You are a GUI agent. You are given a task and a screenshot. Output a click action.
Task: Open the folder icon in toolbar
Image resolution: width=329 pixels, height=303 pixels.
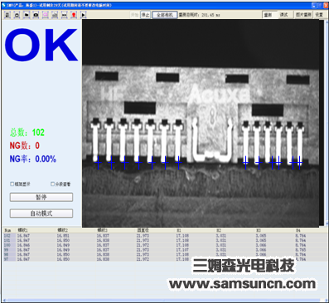click(27, 15)
